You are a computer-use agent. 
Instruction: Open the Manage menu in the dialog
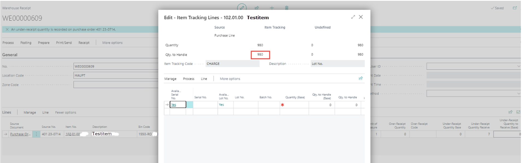click(x=170, y=79)
